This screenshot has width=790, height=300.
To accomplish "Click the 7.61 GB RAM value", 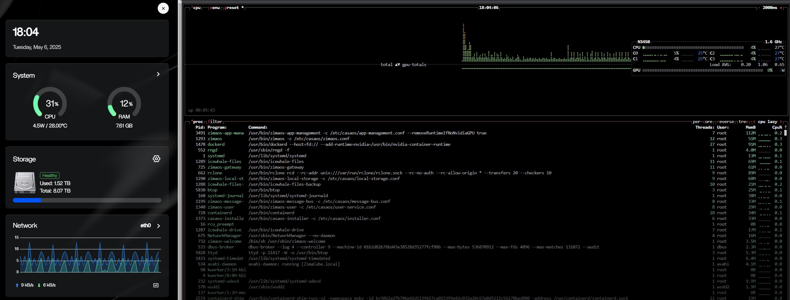I will (x=124, y=126).
